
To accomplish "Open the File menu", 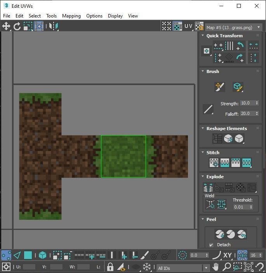I will pos(7,16).
